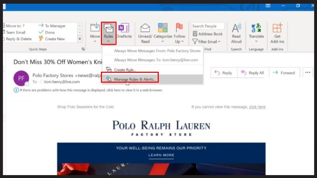Select 'Move to: ?' quick step
The height and width of the screenshot is (178, 317).
pos(14,26)
